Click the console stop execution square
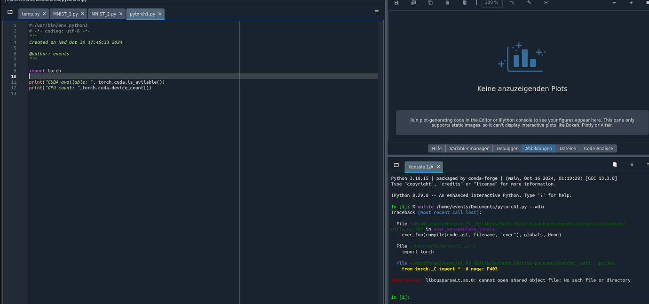The width and height of the screenshot is (649, 304). pyautogui.click(x=632, y=165)
